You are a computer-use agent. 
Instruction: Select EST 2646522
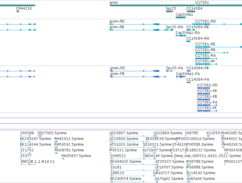pos(118,156)
